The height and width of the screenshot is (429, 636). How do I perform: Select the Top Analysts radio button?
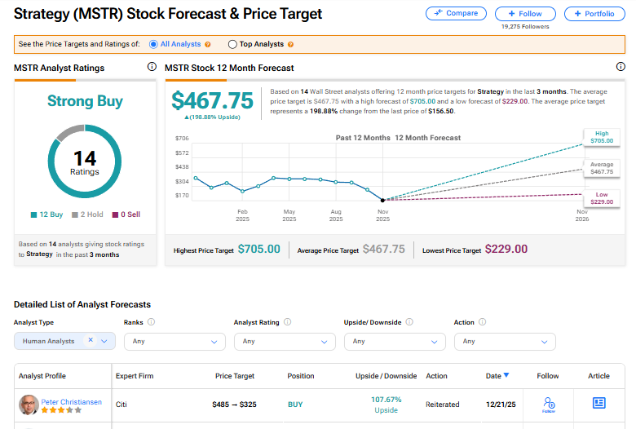pyautogui.click(x=233, y=44)
